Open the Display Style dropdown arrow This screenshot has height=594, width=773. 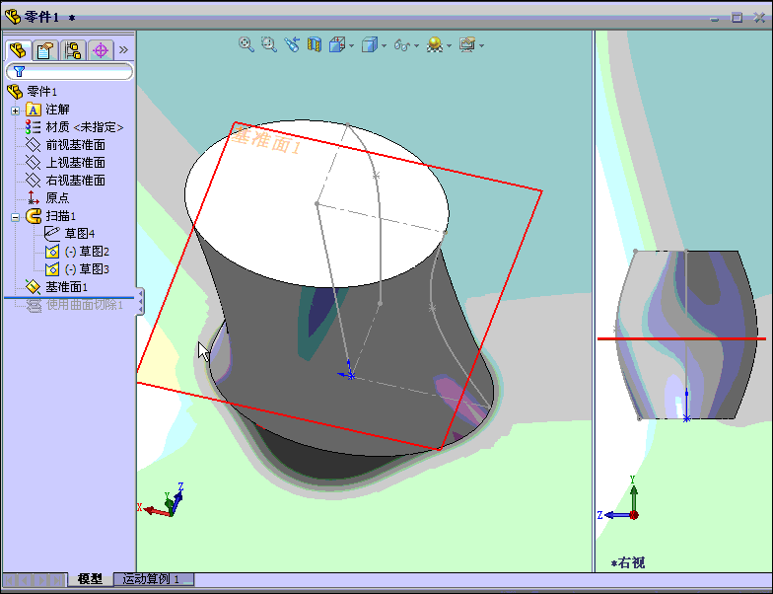(x=385, y=45)
